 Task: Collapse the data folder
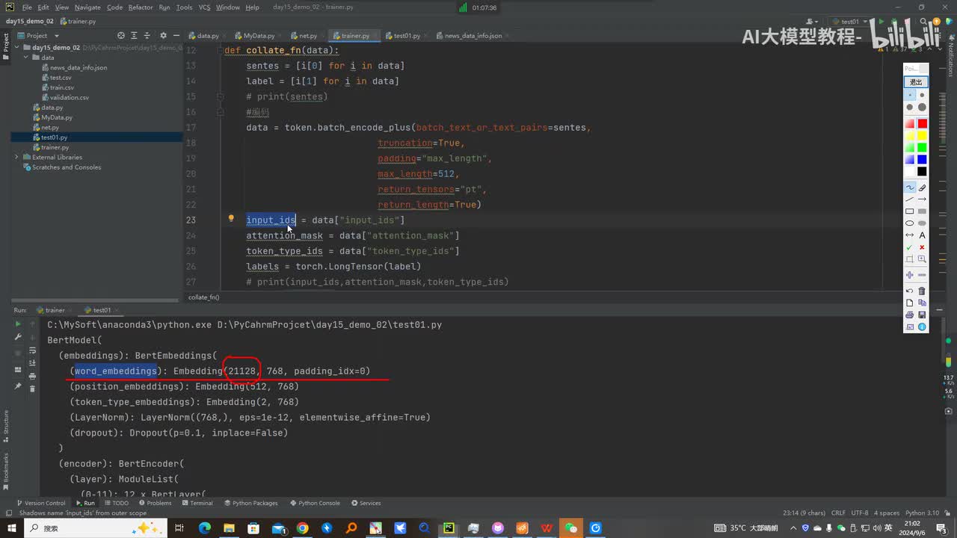(25, 58)
